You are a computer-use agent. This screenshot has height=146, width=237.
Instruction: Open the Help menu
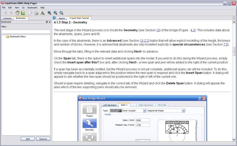point(42,8)
